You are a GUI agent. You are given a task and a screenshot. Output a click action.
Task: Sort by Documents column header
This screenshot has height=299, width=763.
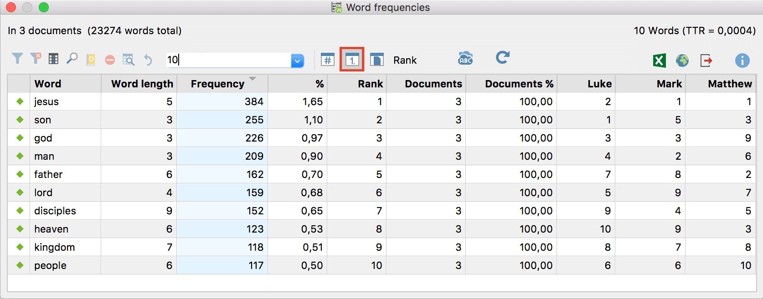pos(426,84)
